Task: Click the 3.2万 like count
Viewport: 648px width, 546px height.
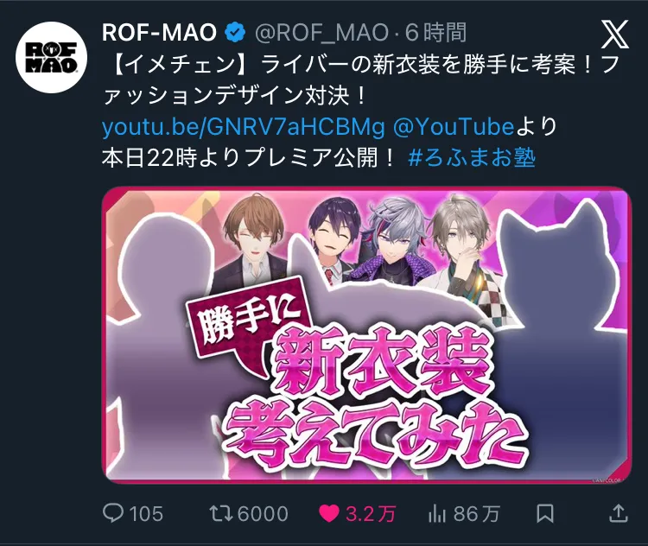Action: click(x=371, y=514)
